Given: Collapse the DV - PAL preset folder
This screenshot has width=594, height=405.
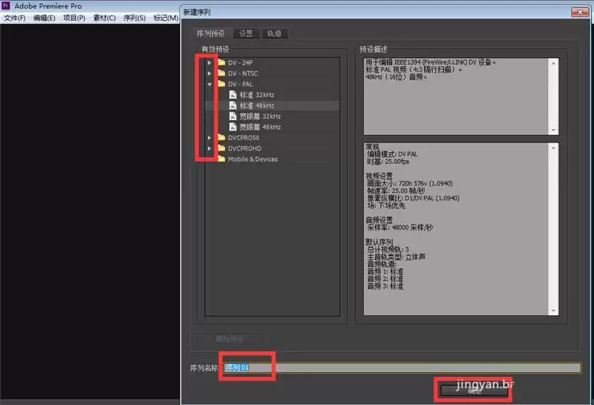Looking at the screenshot, I should (x=209, y=84).
